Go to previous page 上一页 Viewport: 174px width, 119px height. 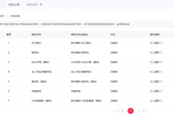[119, 111]
